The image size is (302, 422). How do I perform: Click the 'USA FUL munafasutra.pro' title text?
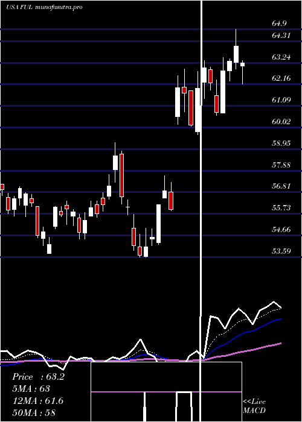click(x=44, y=7)
